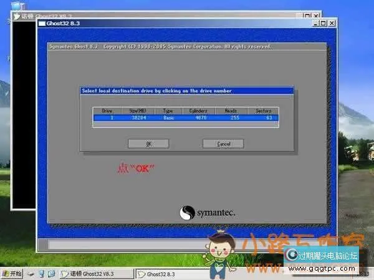Close the Ghost32 8.3 window

click(332, 23)
